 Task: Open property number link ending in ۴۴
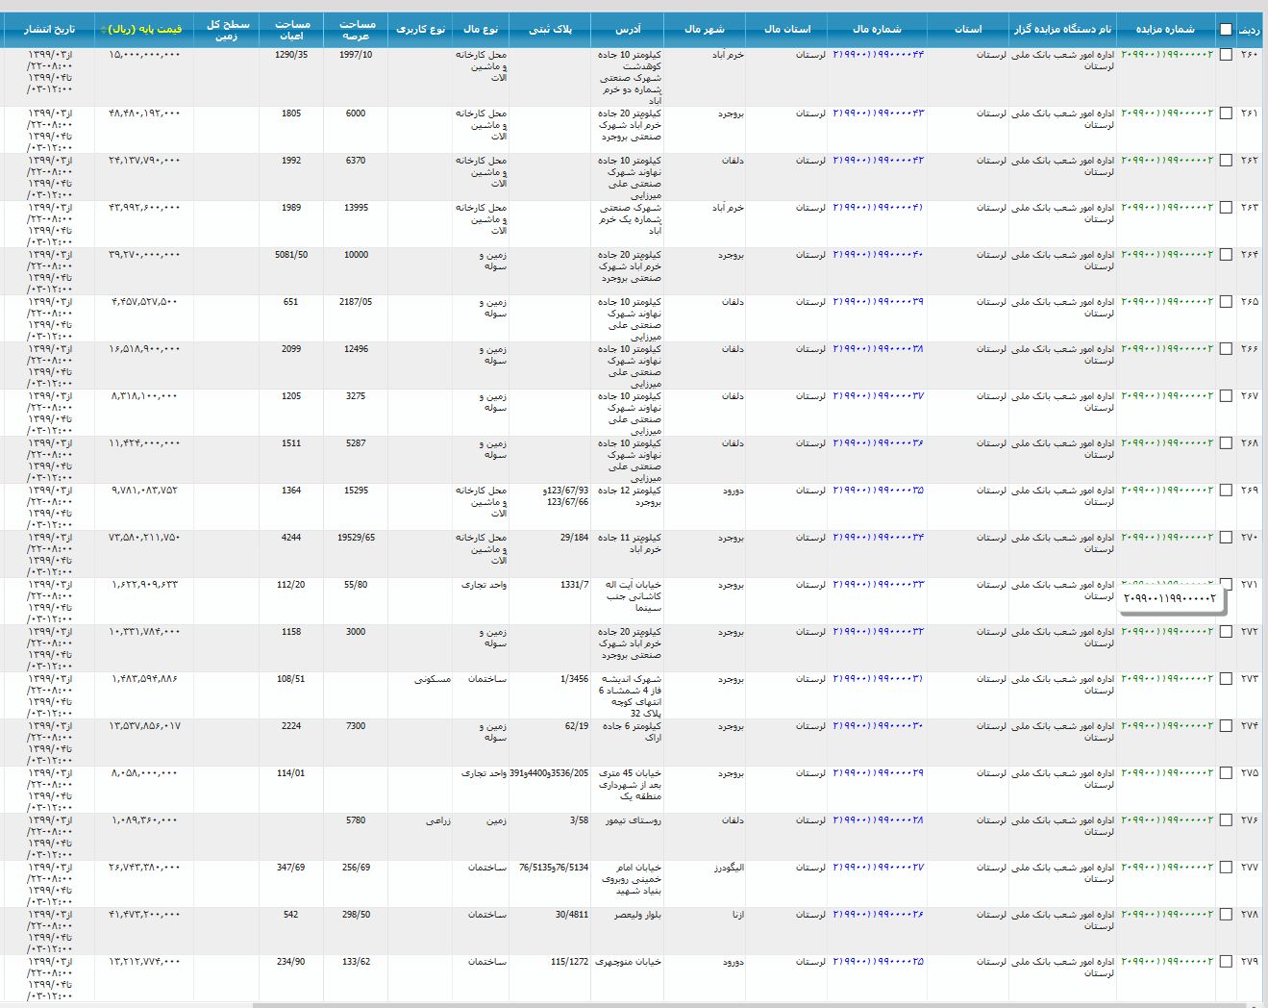point(878,55)
